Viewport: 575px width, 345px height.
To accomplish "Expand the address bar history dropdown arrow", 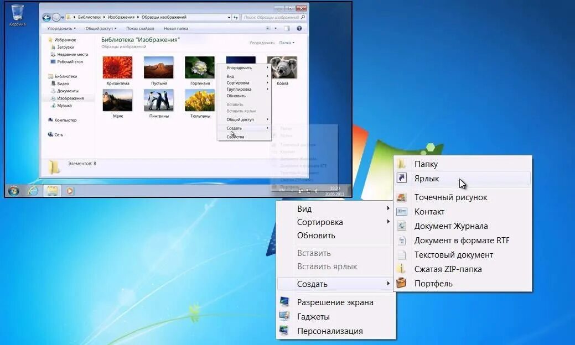I will click(x=229, y=17).
